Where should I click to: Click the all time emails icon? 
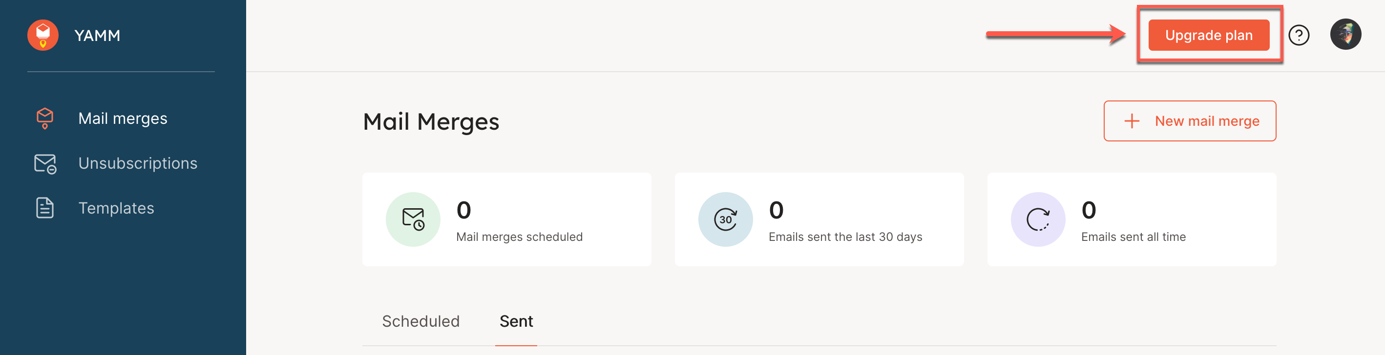click(x=1038, y=219)
